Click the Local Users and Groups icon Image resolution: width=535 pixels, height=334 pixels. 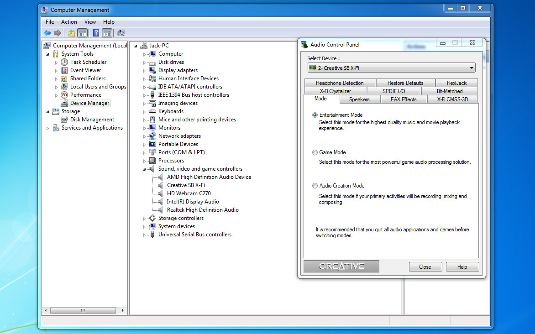(x=64, y=87)
